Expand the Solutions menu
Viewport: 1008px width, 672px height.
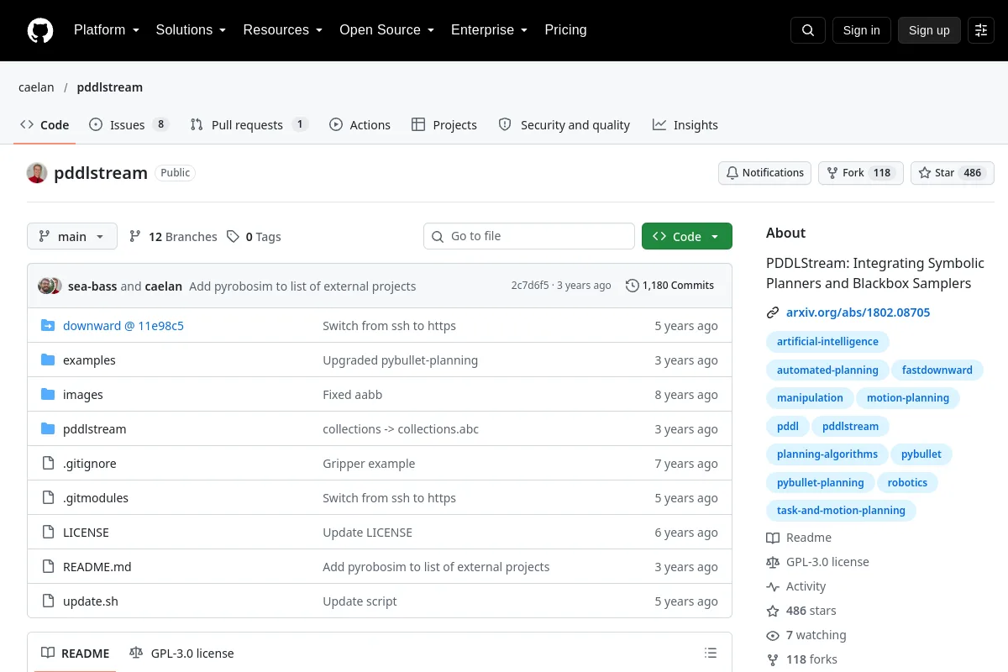(191, 30)
